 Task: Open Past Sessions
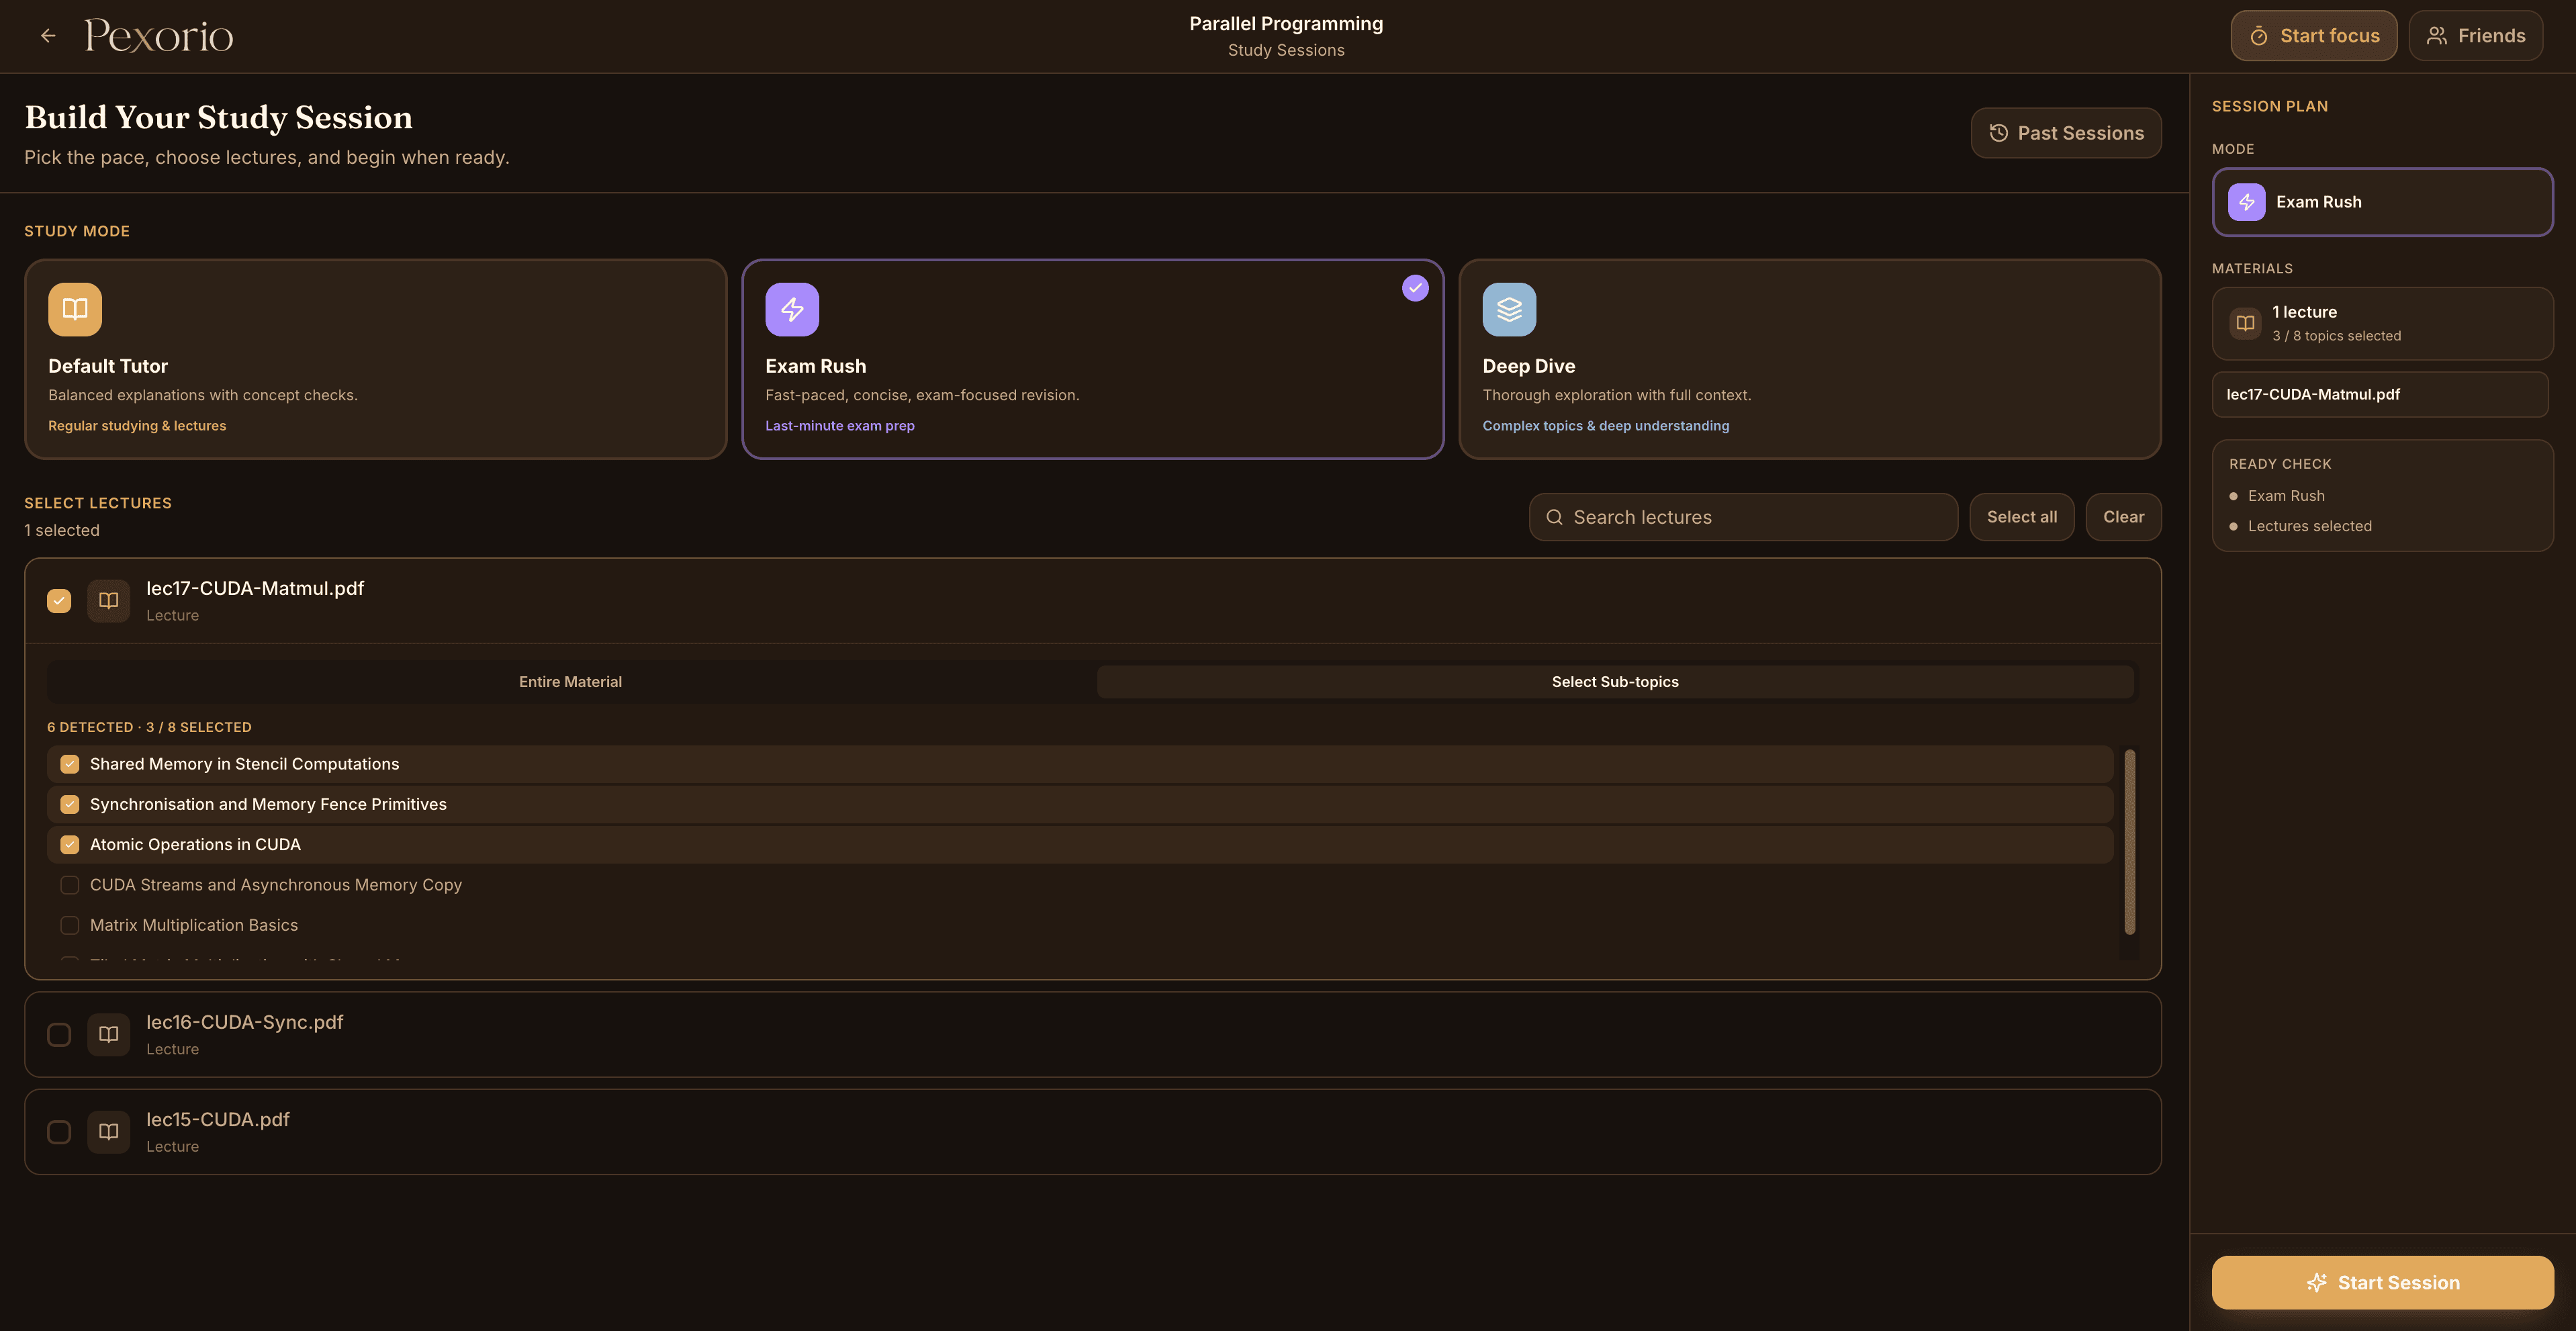coord(2066,133)
